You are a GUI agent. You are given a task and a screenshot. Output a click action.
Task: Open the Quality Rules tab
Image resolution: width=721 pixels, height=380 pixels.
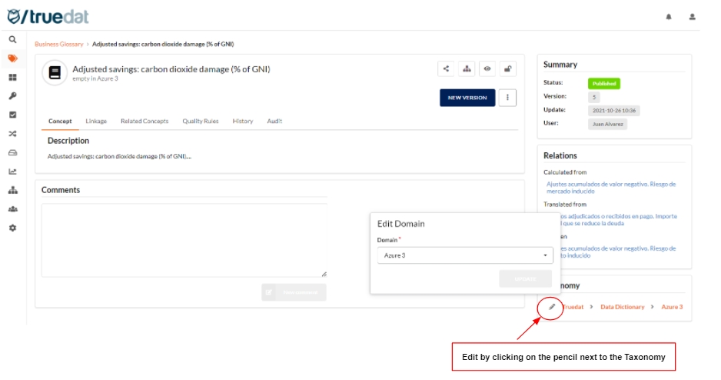coord(200,122)
